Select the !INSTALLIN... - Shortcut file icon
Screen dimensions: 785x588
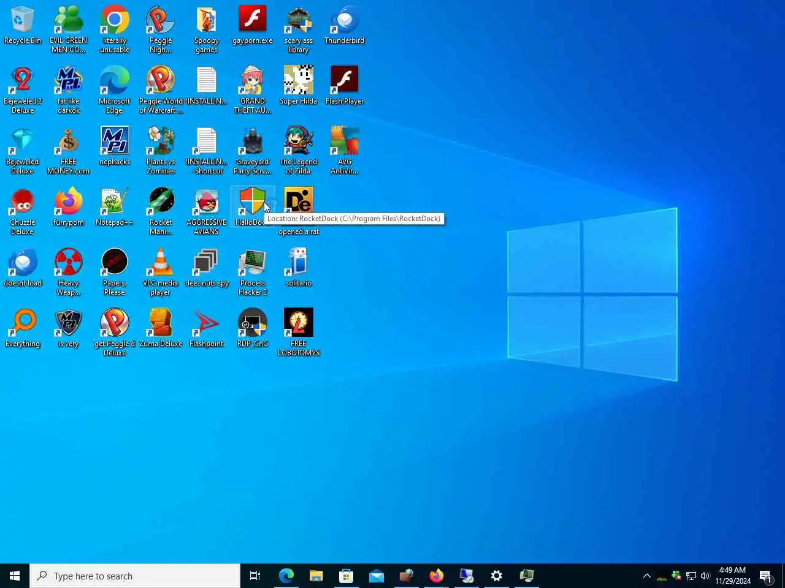click(x=207, y=151)
